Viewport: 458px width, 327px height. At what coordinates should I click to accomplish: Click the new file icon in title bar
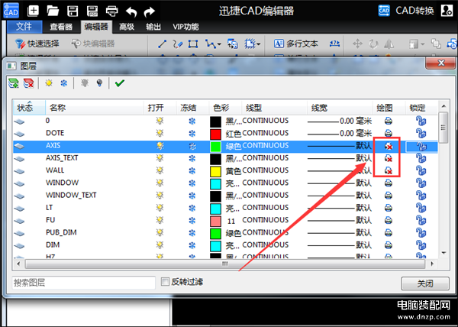(x=33, y=11)
